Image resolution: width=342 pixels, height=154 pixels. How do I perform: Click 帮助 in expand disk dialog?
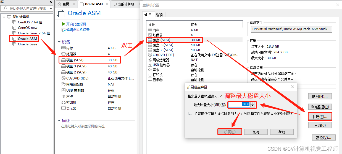pos(282,132)
